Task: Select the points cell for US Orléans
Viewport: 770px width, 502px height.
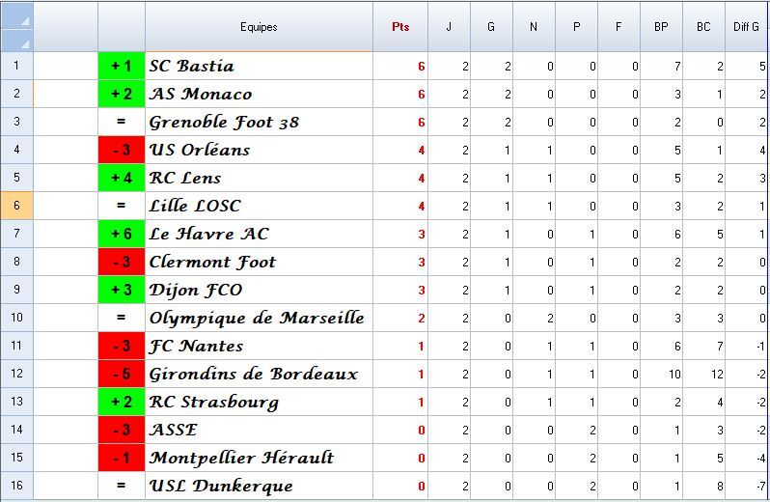Action: point(400,150)
